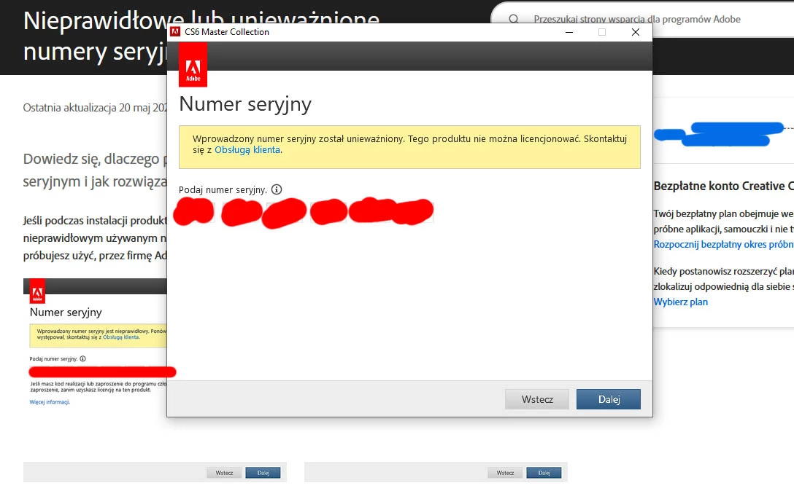Viewport: 794px width, 491px height.
Task: Click the right Dalej button in the web page
Action: (544, 473)
